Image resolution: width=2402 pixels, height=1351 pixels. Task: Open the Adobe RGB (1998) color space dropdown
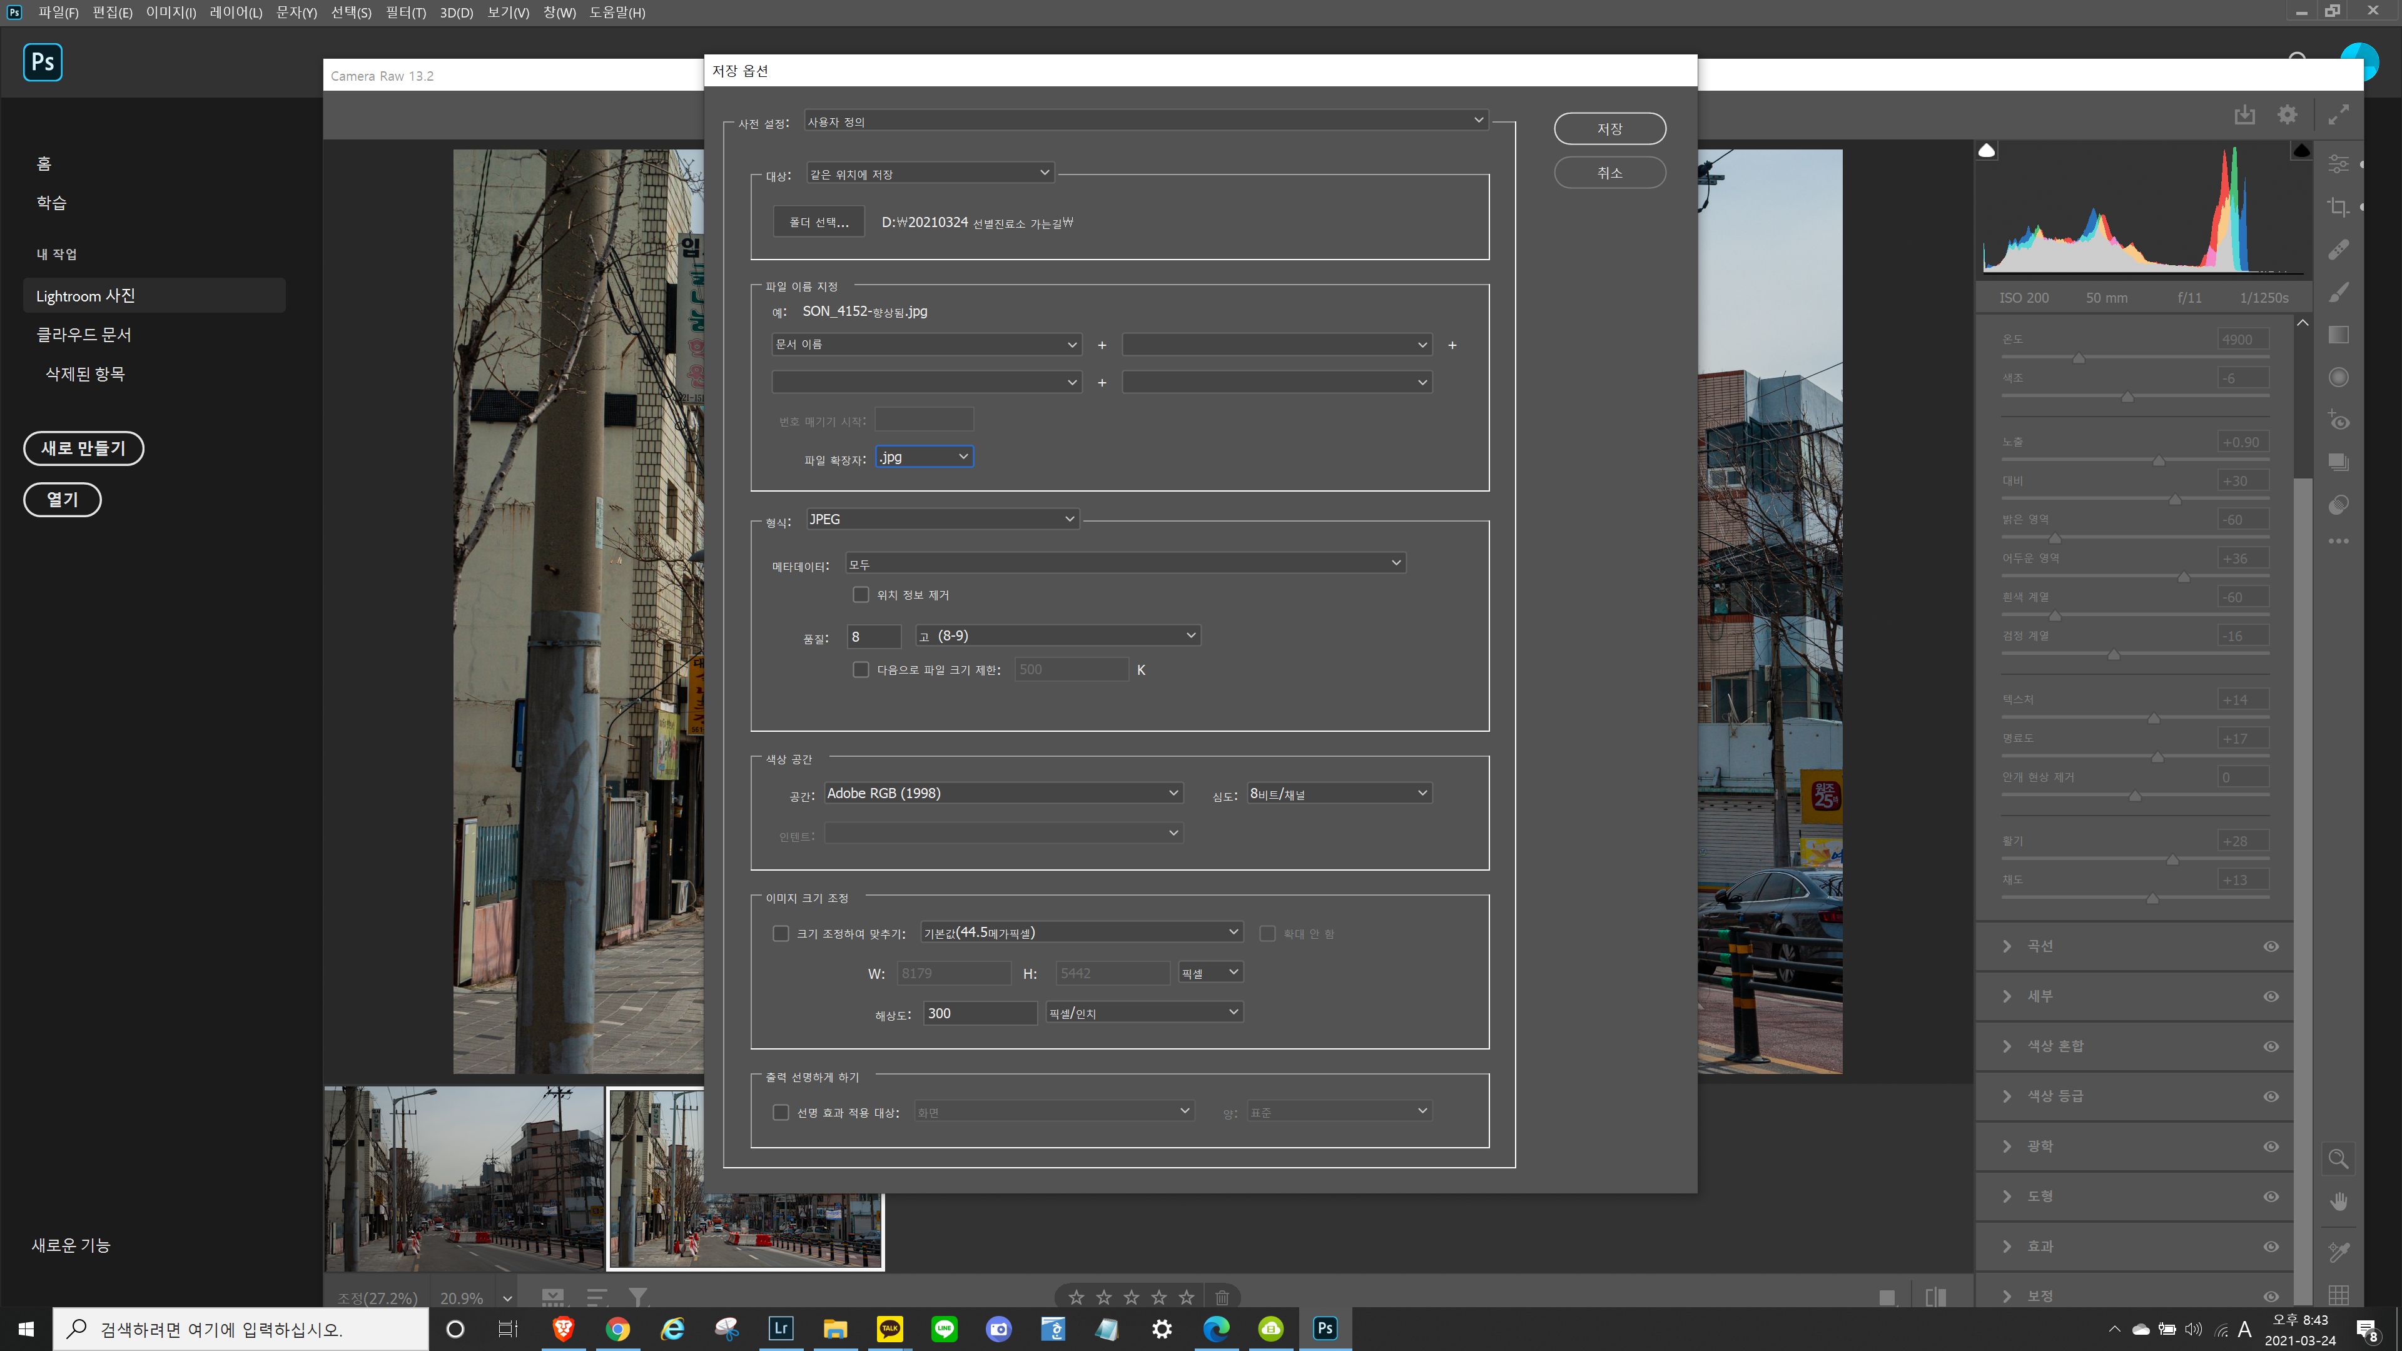click(1002, 794)
